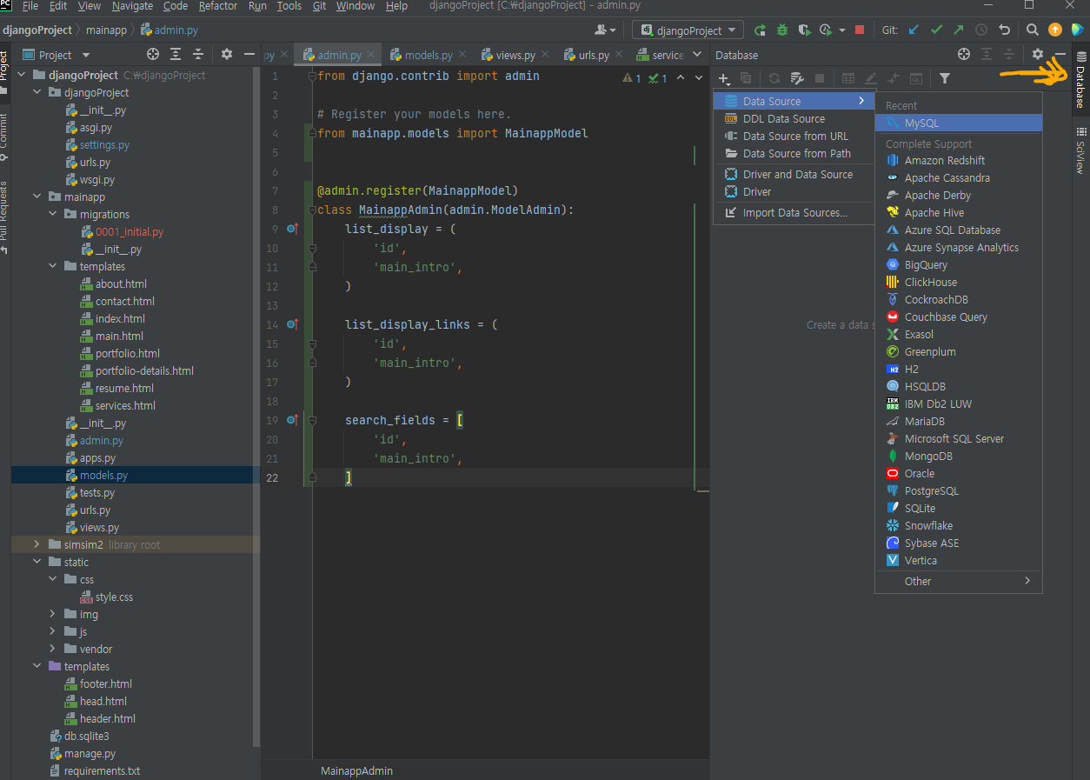Open settings.py in project tree
This screenshot has width=1090, height=780.
[x=104, y=145]
